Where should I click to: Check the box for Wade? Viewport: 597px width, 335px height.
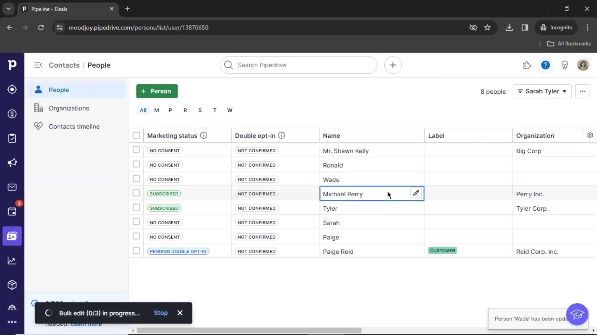(x=136, y=179)
